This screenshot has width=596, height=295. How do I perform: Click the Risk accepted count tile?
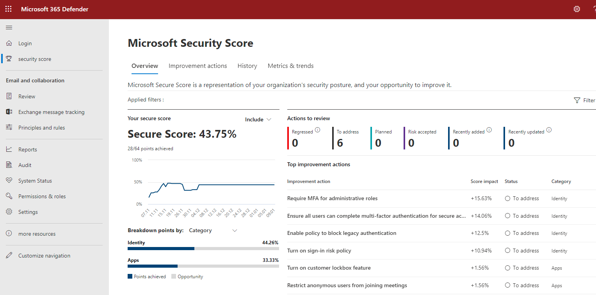pos(420,138)
